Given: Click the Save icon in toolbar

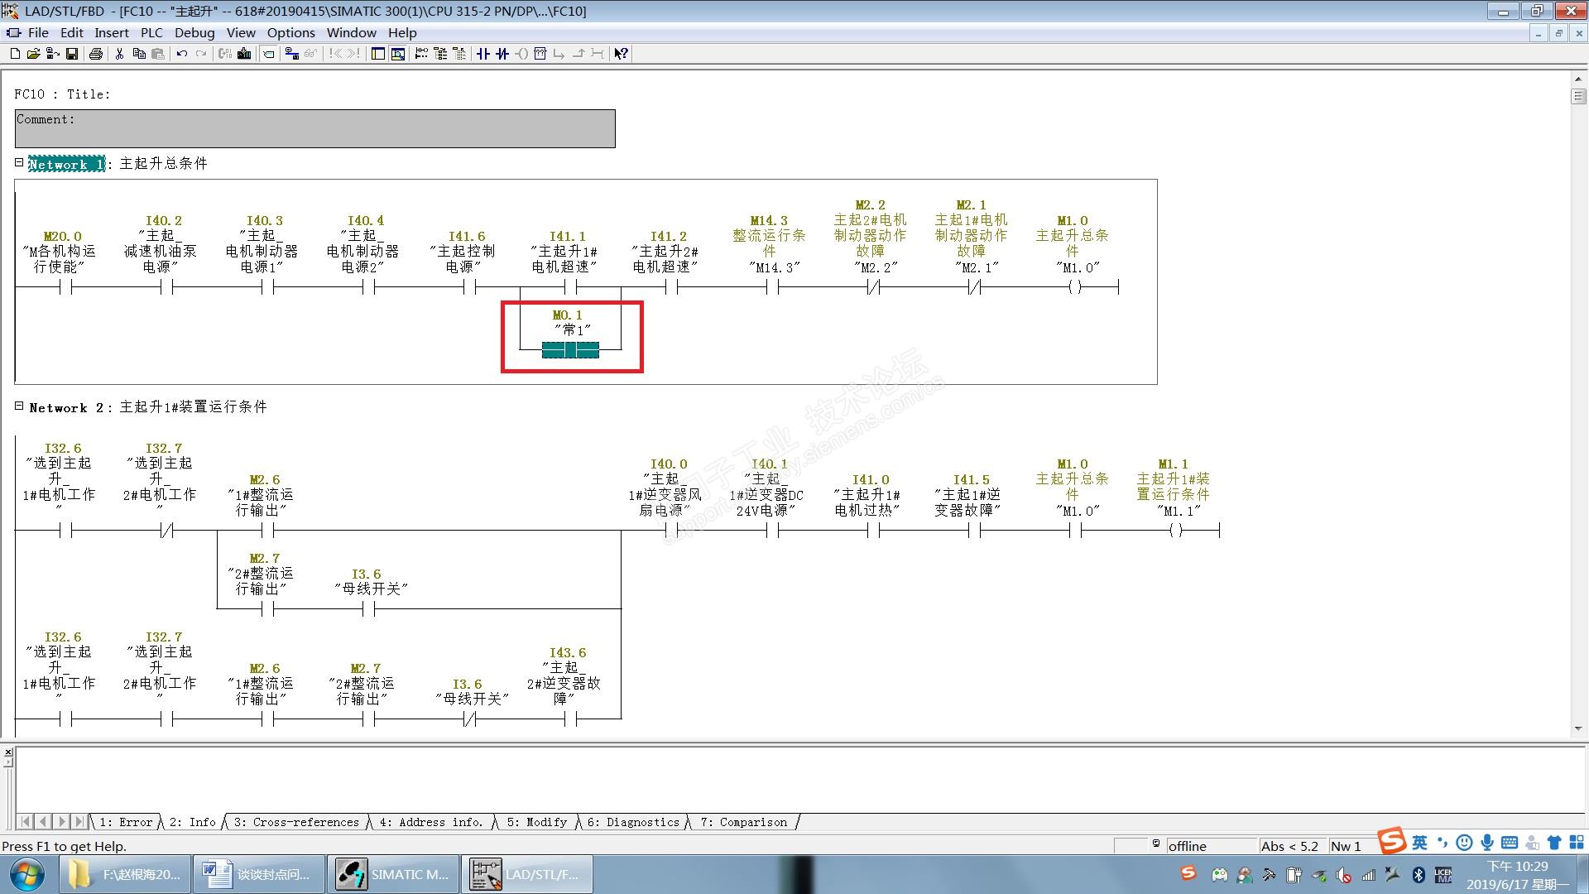Looking at the screenshot, I should coord(72,54).
